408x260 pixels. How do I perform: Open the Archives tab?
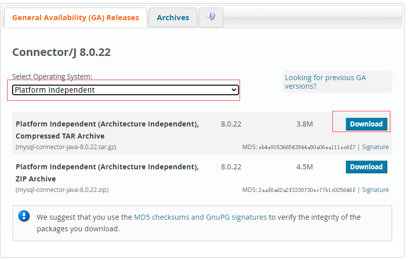[x=173, y=18]
